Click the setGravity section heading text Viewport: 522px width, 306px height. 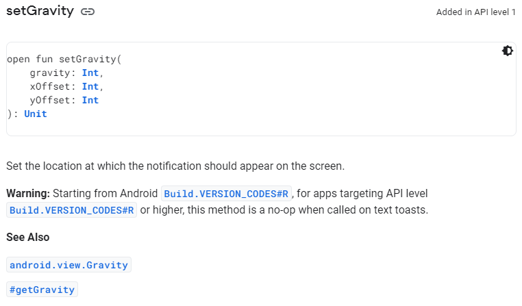pos(40,11)
